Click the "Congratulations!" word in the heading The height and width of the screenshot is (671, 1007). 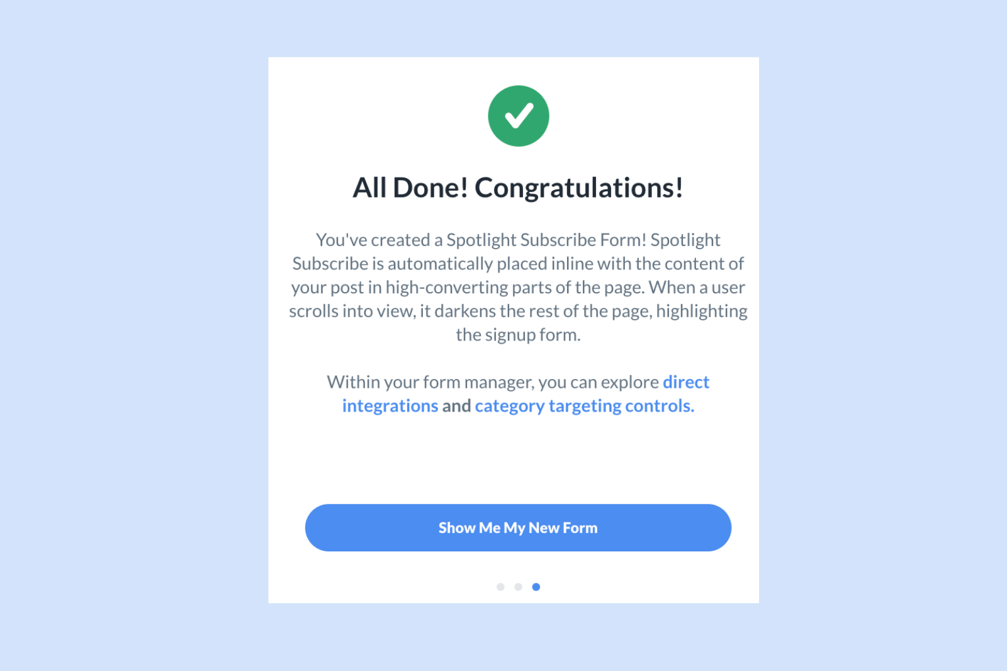pos(579,188)
